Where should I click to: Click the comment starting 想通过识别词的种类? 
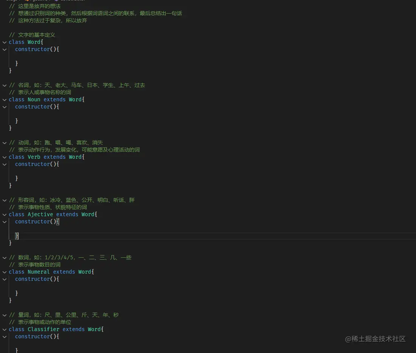[x=96, y=13]
